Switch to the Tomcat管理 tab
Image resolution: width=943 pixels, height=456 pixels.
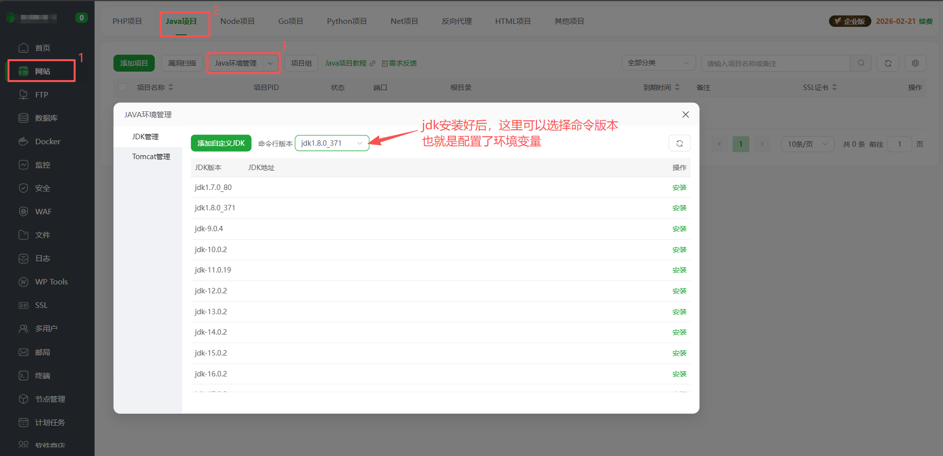151,156
